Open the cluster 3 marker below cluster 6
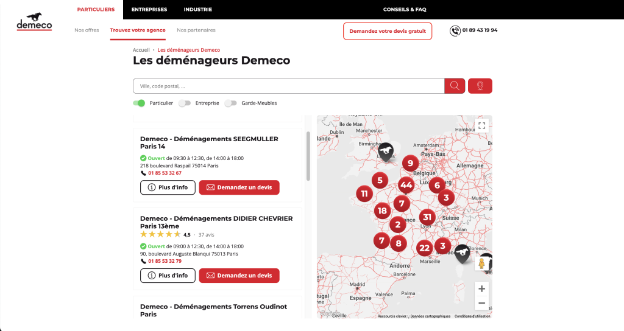 coord(446,198)
